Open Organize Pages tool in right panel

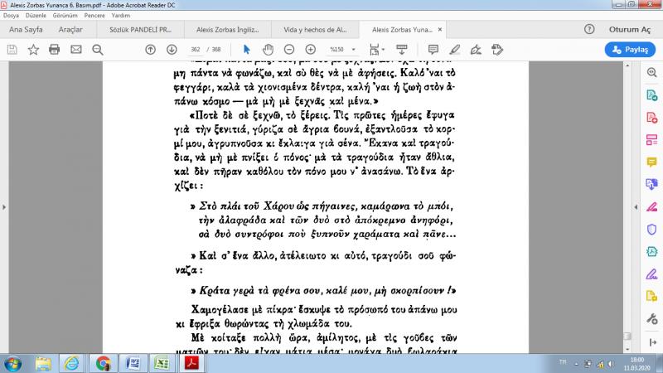click(x=651, y=139)
